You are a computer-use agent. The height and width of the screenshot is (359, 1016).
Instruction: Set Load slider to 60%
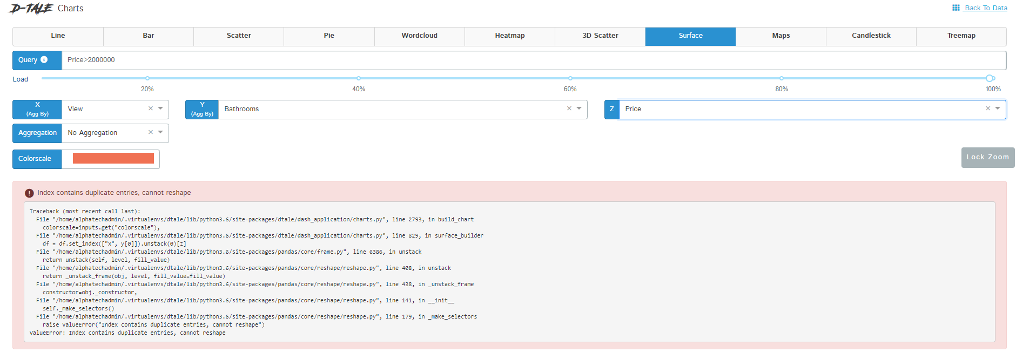[570, 78]
